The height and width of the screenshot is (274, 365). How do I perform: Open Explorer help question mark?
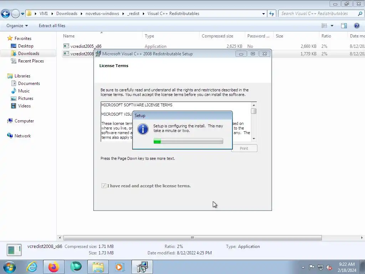tap(356, 26)
